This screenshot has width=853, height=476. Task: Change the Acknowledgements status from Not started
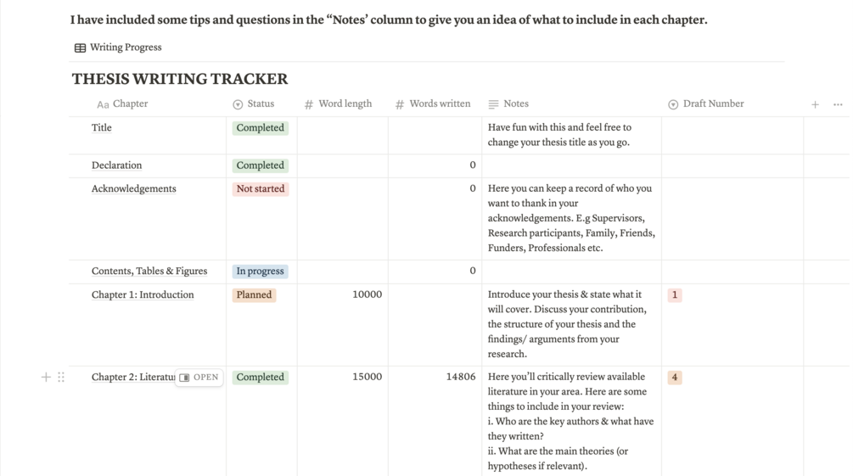coord(261,188)
